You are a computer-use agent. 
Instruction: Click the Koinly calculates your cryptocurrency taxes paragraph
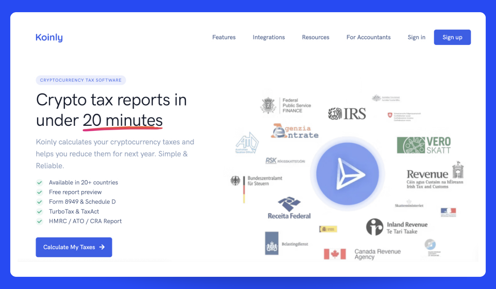(x=115, y=154)
